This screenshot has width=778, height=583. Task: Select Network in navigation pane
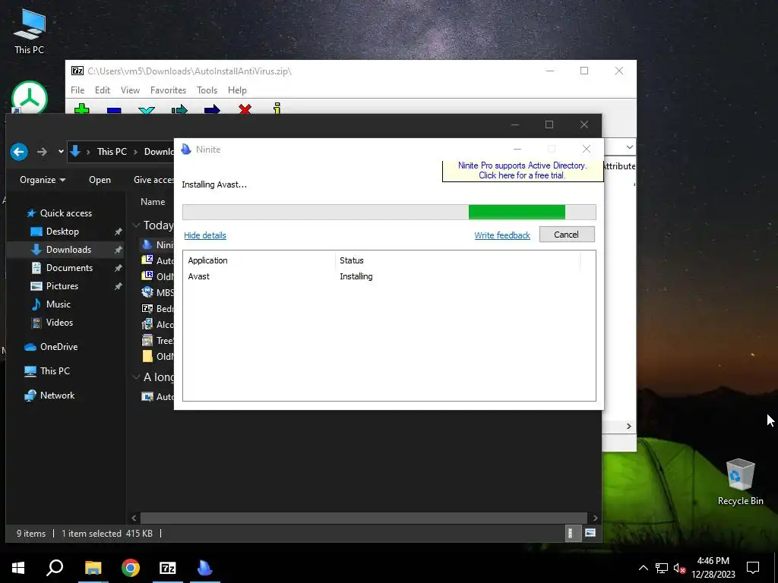57,395
